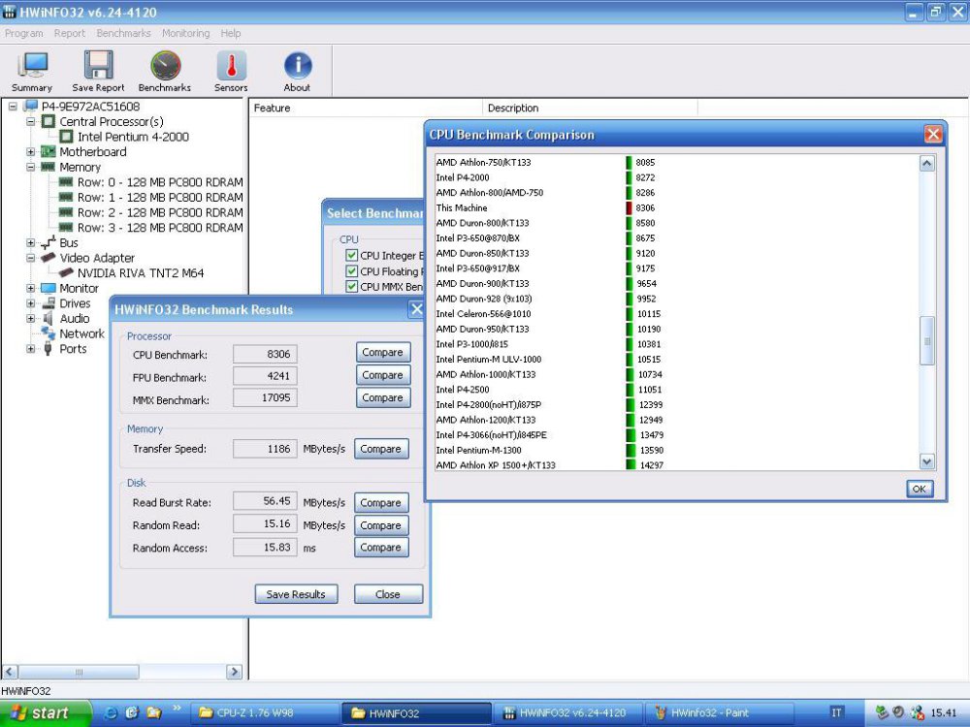Open the Program menu
This screenshot has width=970, height=727.
click(23, 33)
